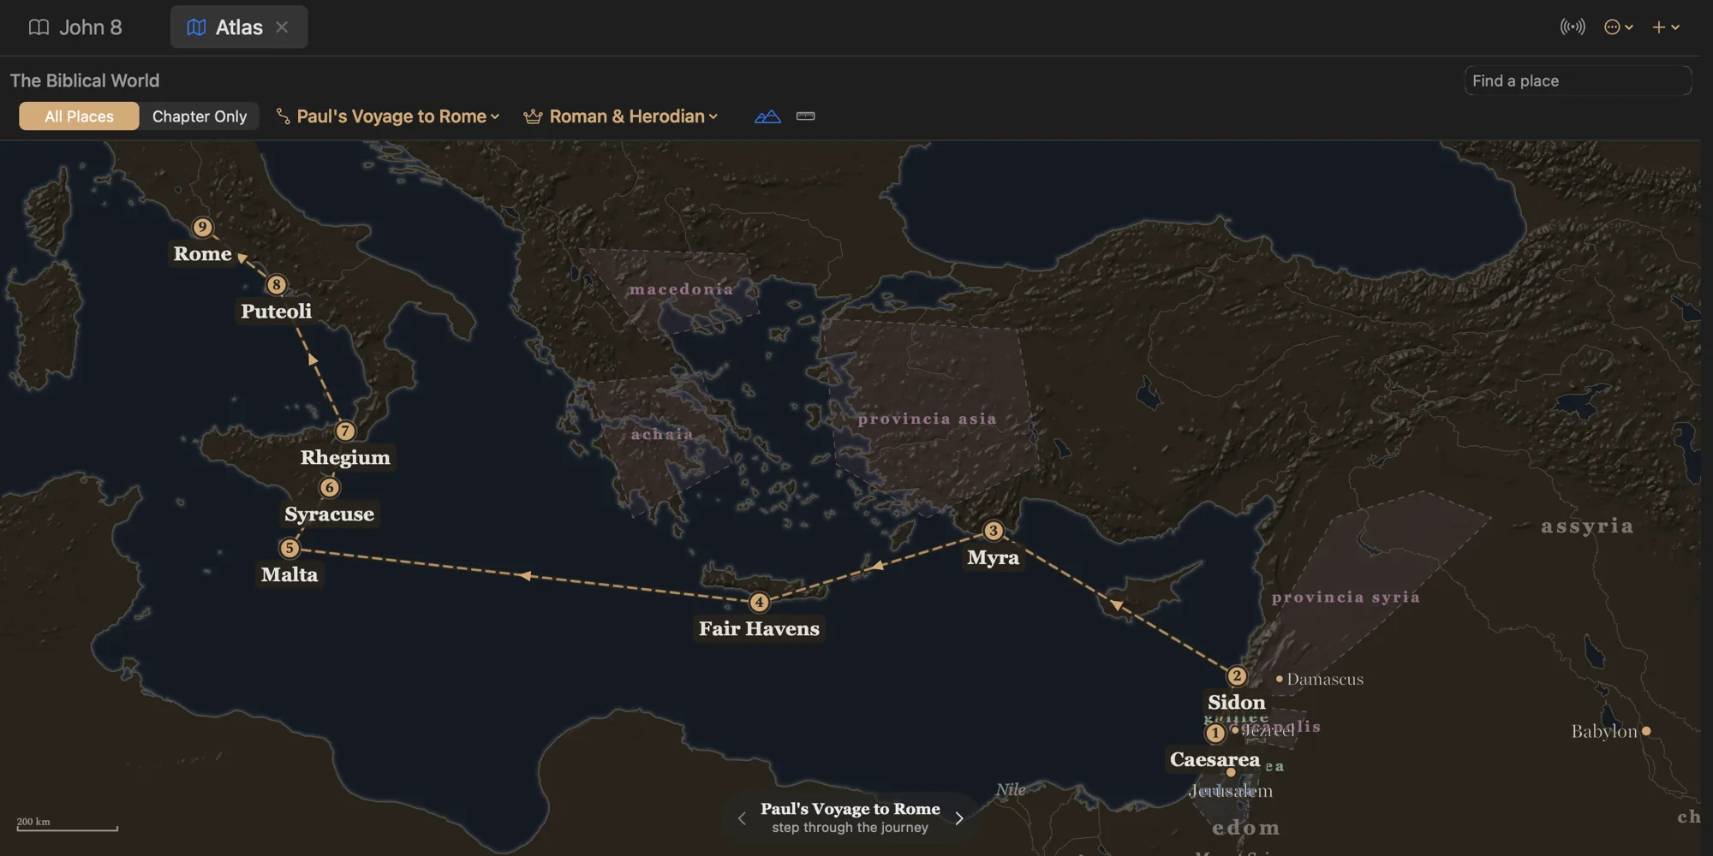The width and height of the screenshot is (1713, 856).
Task: Select the All Places filter
Action: 79,116
